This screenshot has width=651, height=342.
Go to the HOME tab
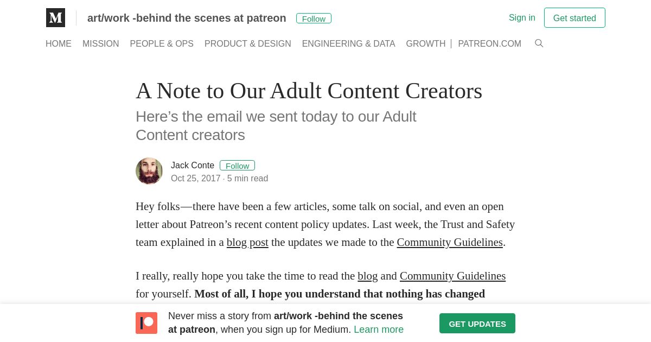point(59,44)
